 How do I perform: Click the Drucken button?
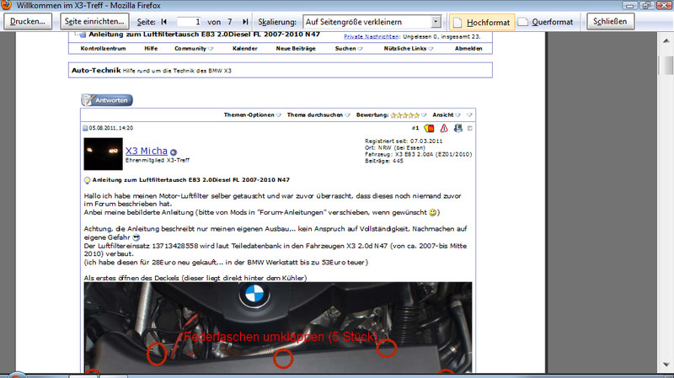click(x=29, y=21)
